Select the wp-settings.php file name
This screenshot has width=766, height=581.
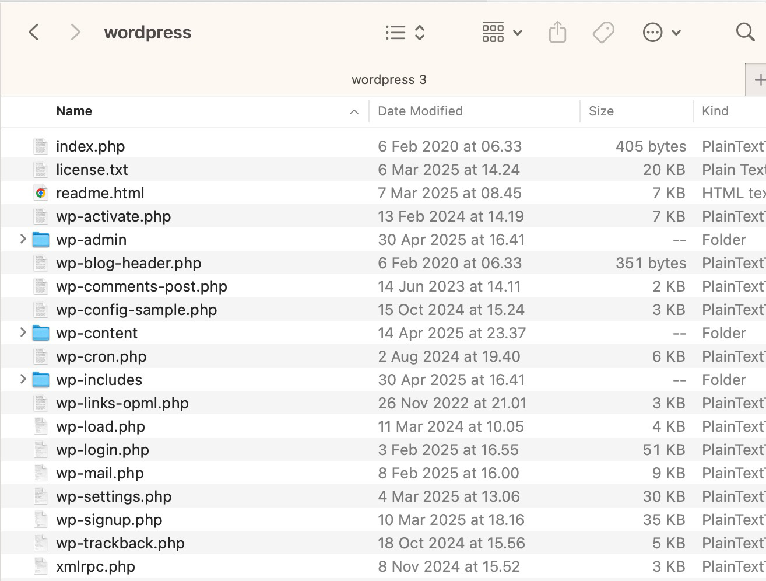tap(114, 496)
